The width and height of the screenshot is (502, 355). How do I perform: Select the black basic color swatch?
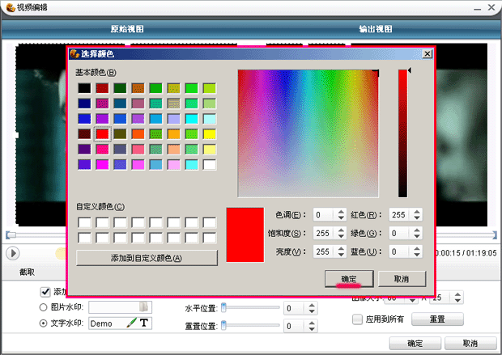pyautogui.click(x=84, y=87)
